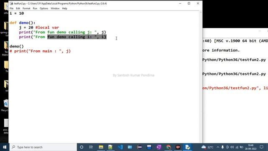The image size is (268, 151).
Task: Open the Edit menu
Action: tap(18, 8)
